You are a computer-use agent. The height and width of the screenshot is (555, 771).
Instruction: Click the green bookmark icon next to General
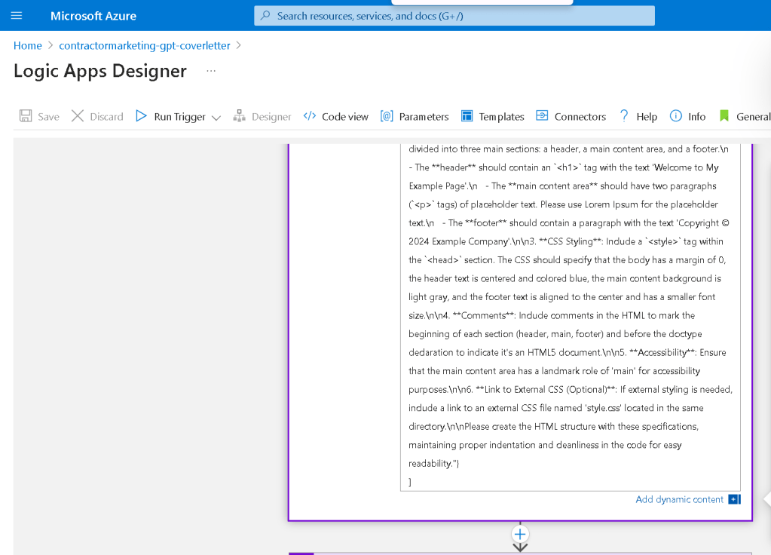click(x=724, y=116)
